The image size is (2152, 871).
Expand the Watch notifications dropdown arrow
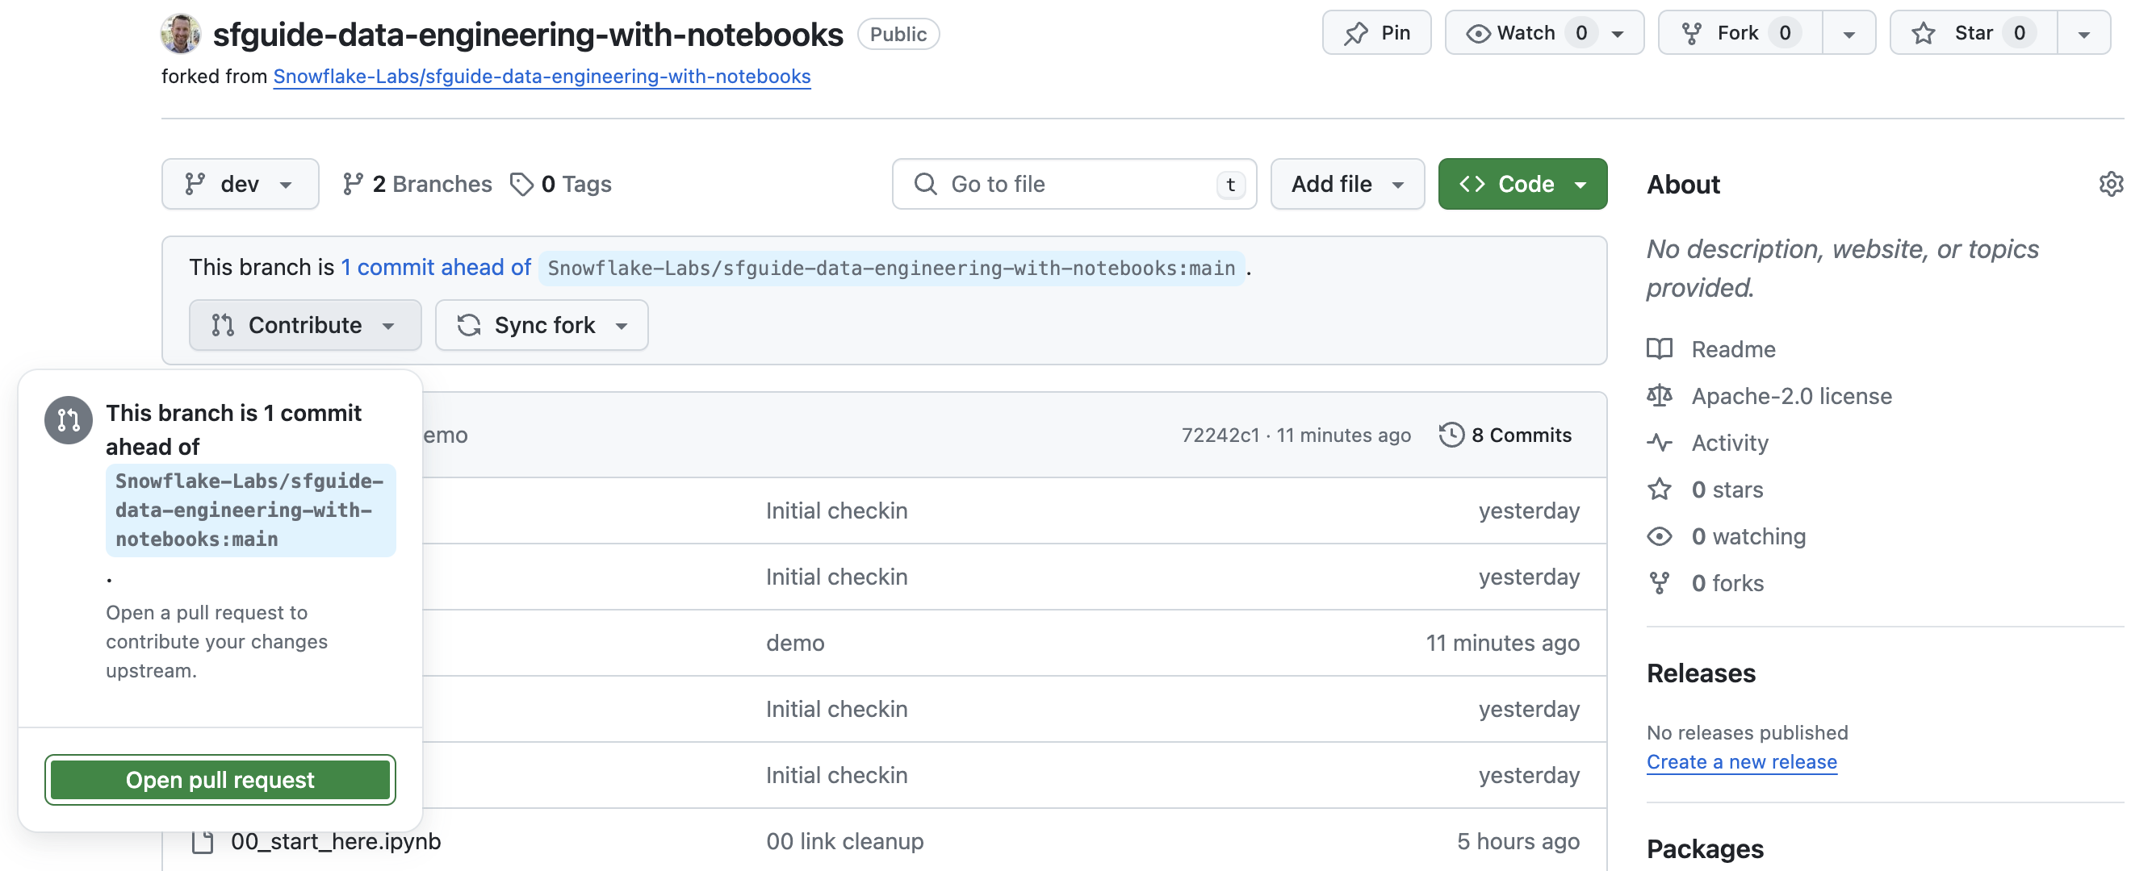pyautogui.click(x=1618, y=33)
